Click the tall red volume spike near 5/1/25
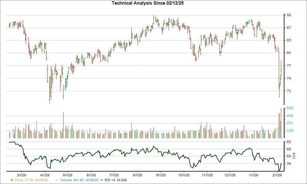The image size is (307, 184). [64, 123]
